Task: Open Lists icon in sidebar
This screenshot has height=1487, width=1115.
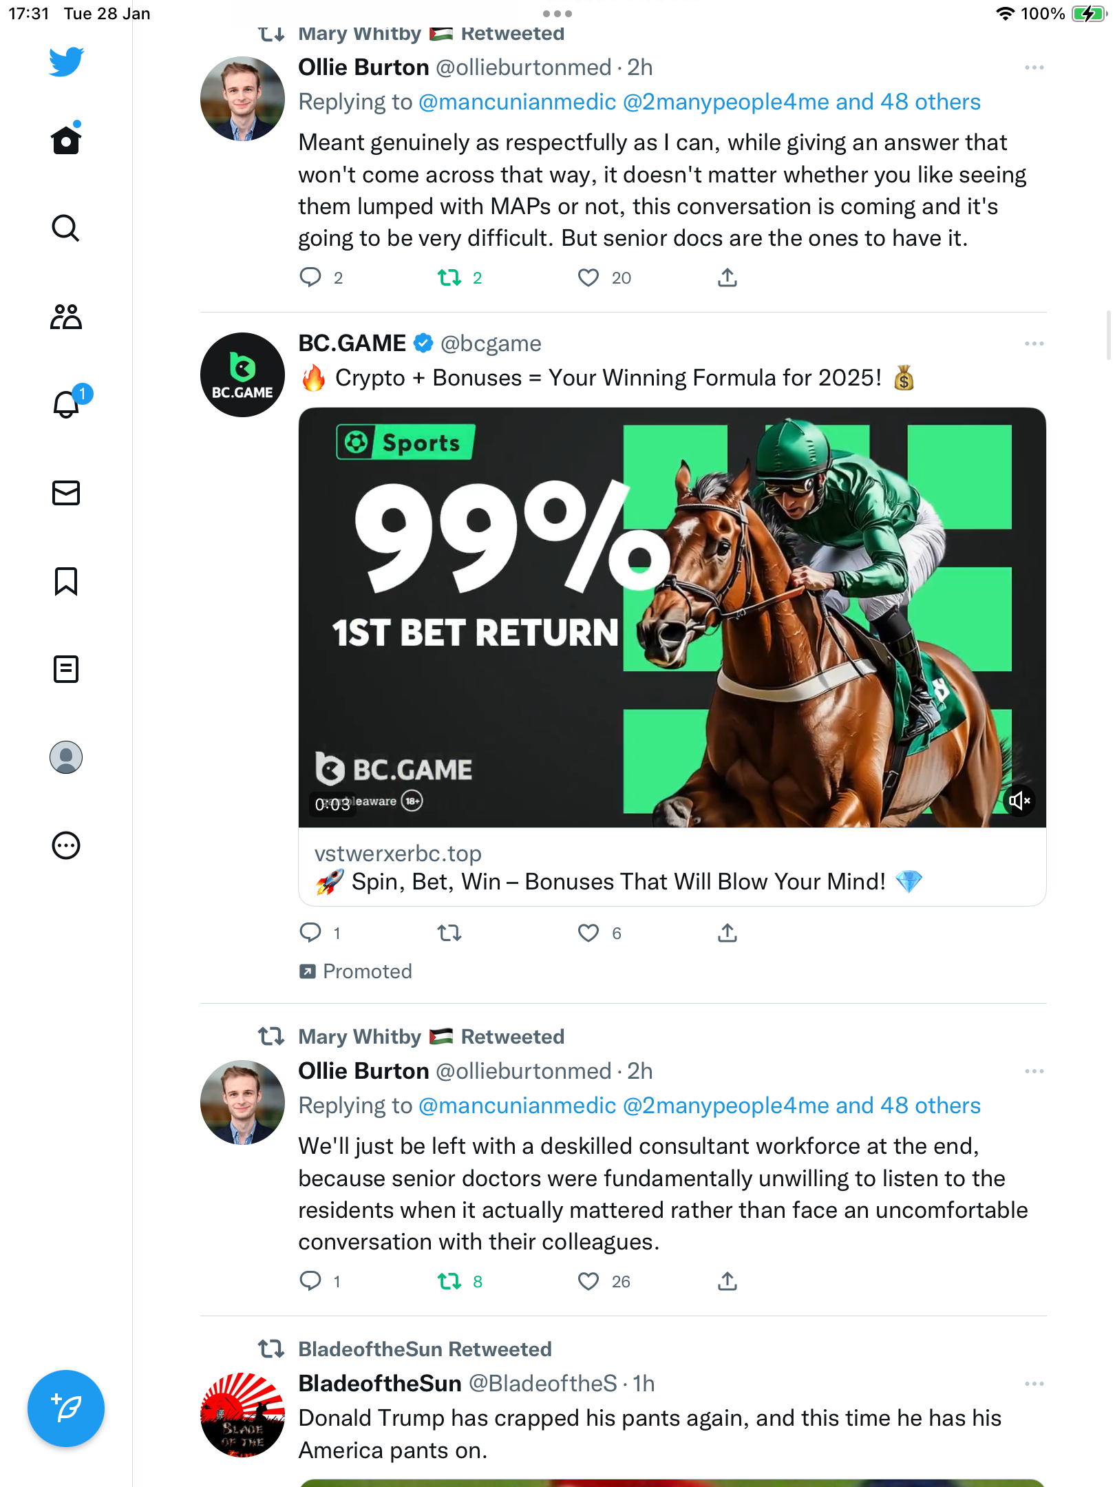Action: tap(66, 669)
